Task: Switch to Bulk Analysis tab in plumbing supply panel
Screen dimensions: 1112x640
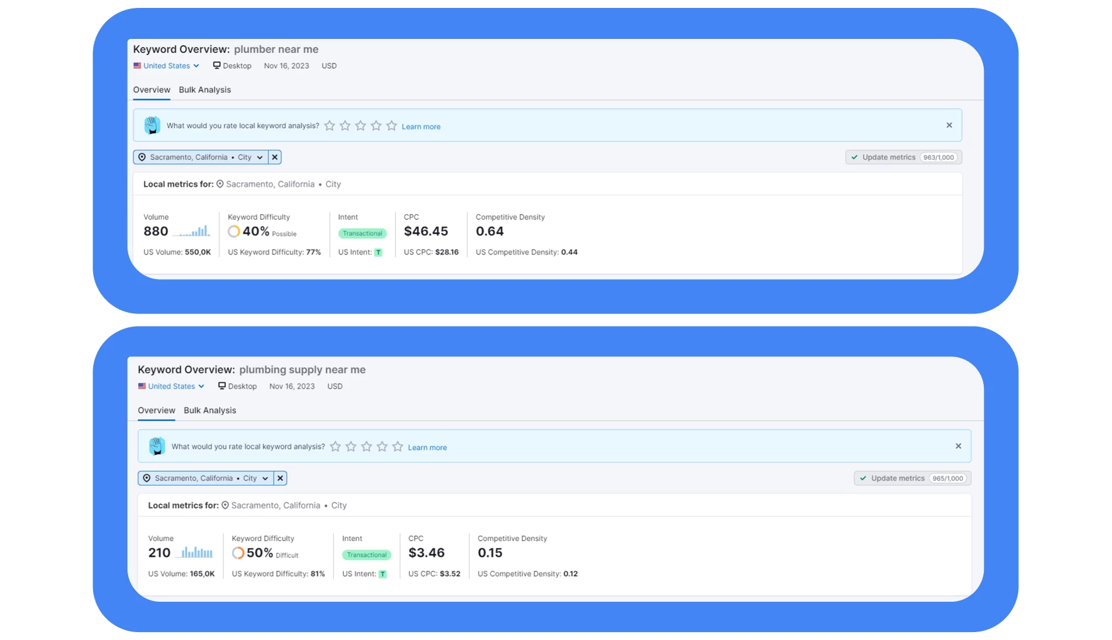Action: pos(210,410)
